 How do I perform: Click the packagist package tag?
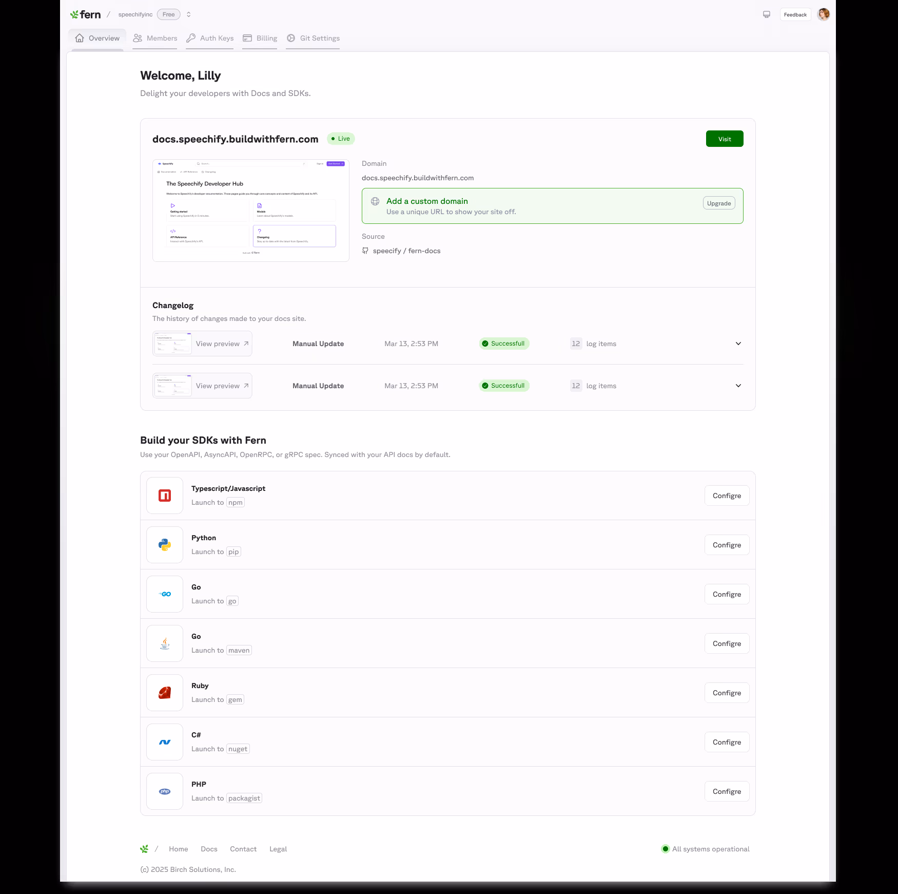point(244,798)
